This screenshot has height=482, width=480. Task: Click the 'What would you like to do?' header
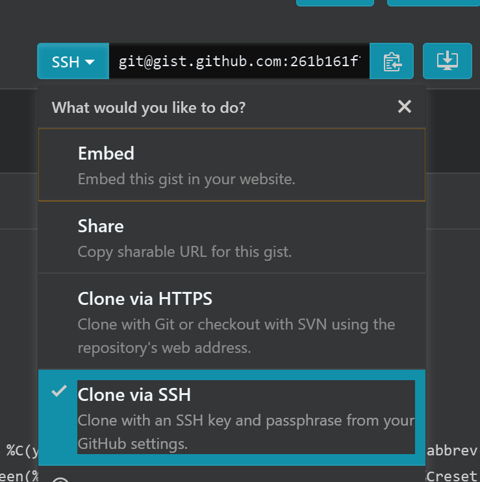coord(149,107)
